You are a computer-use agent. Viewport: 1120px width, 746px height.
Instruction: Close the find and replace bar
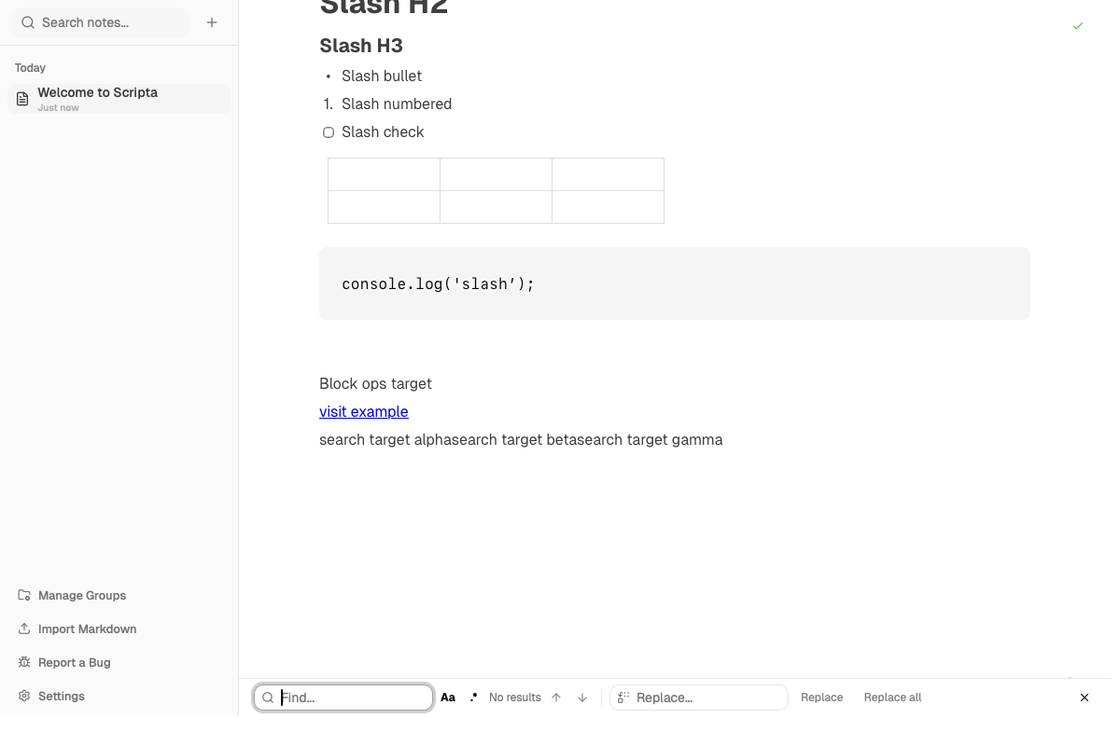pyautogui.click(x=1085, y=697)
